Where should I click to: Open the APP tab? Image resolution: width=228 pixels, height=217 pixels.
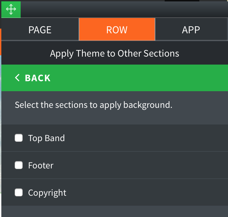pos(191,30)
